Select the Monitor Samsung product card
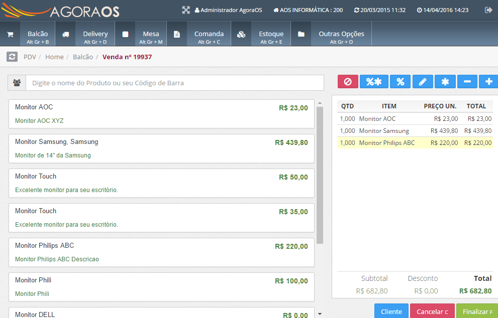 (x=161, y=148)
